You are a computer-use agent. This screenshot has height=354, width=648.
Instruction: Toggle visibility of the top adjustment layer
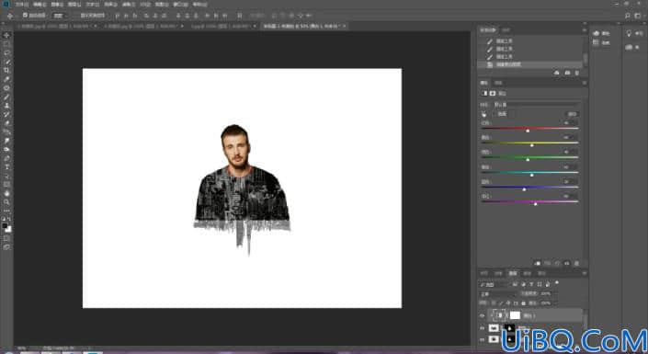(x=482, y=316)
